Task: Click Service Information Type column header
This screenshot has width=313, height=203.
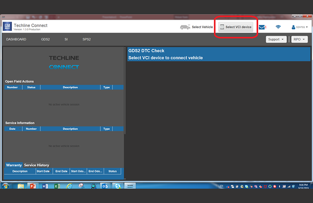Action: click(x=107, y=129)
